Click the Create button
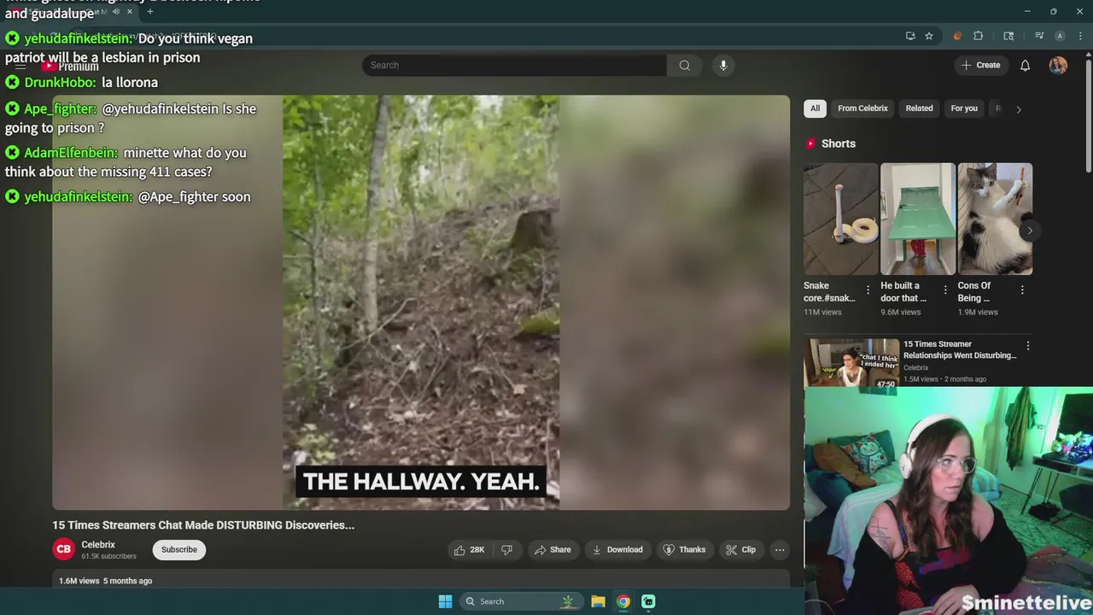Screen dimensions: 1093x615 click(980, 65)
